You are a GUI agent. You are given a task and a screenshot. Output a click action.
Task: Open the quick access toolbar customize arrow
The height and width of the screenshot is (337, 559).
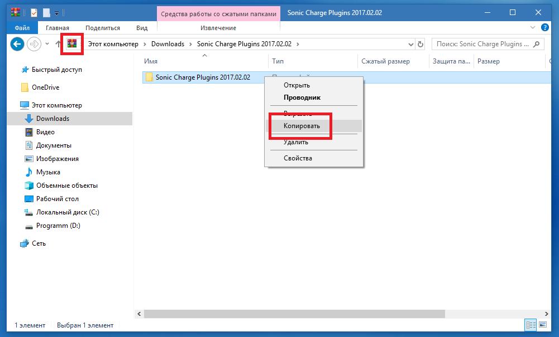pos(57,13)
